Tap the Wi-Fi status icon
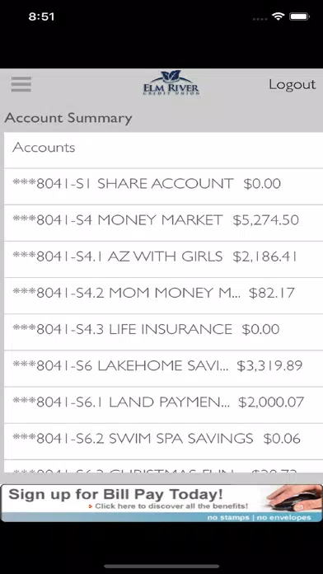The image size is (323, 574). click(279, 16)
